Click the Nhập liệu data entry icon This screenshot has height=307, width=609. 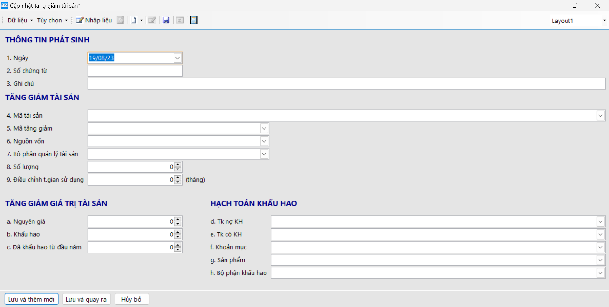point(80,20)
